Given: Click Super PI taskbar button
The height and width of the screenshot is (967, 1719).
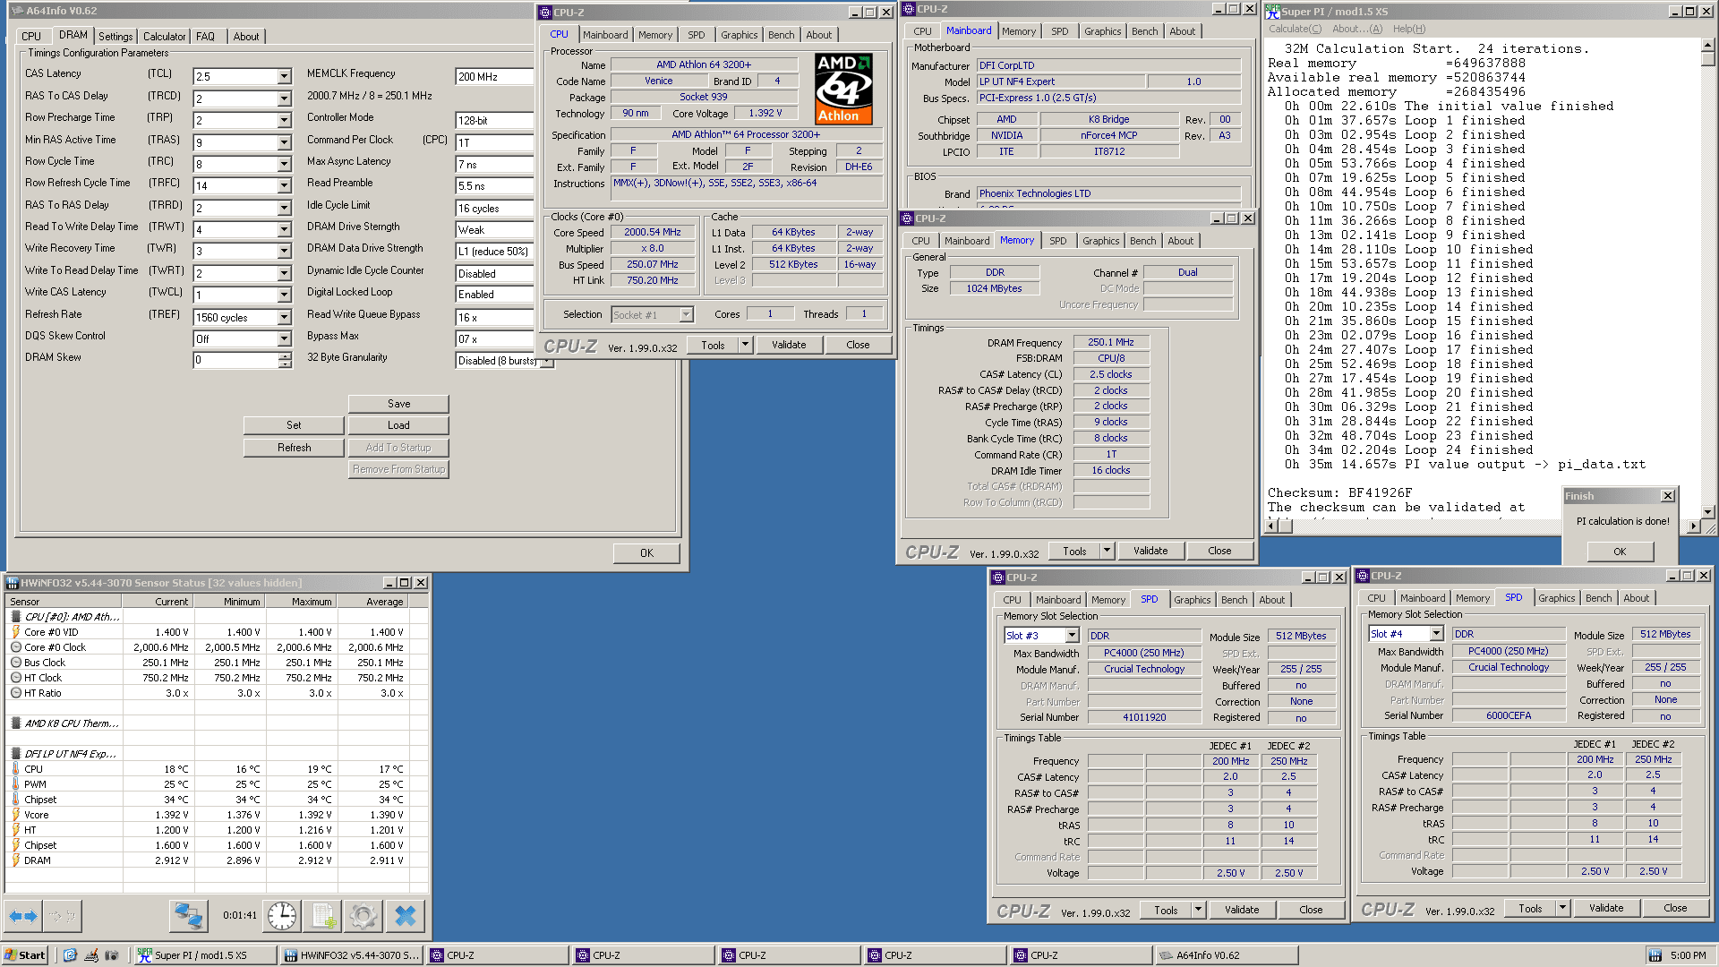Looking at the screenshot, I should (204, 955).
